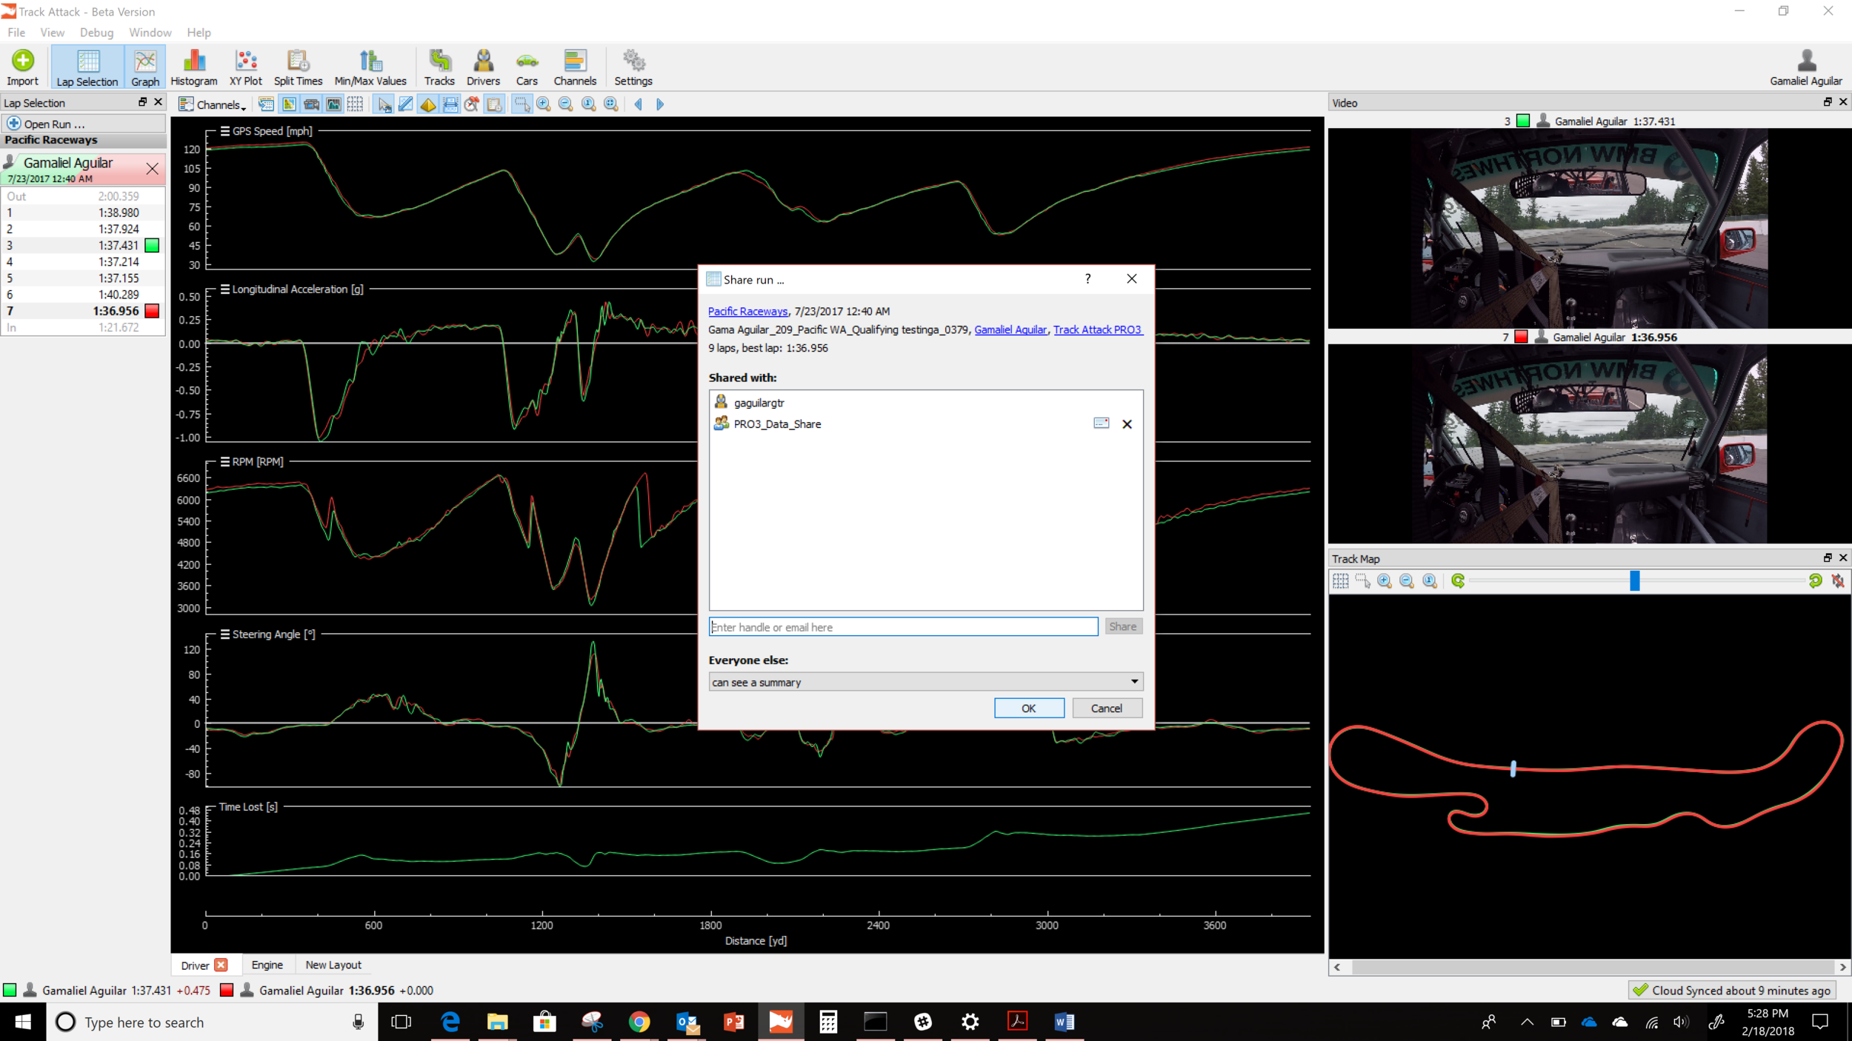This screenshot has height=1041, width=1852.
Task: Open the XY Plot view
Action: click(245, 67)
